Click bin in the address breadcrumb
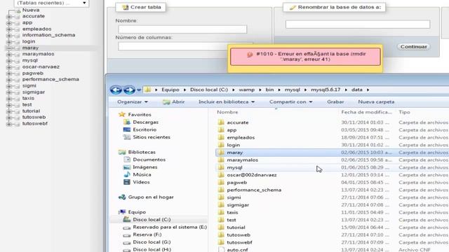 point(269,90)
